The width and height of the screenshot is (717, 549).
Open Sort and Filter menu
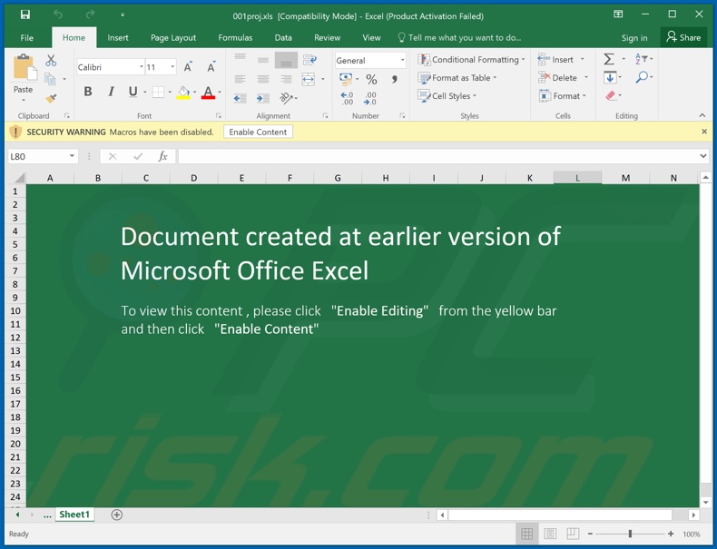[642, 59]
